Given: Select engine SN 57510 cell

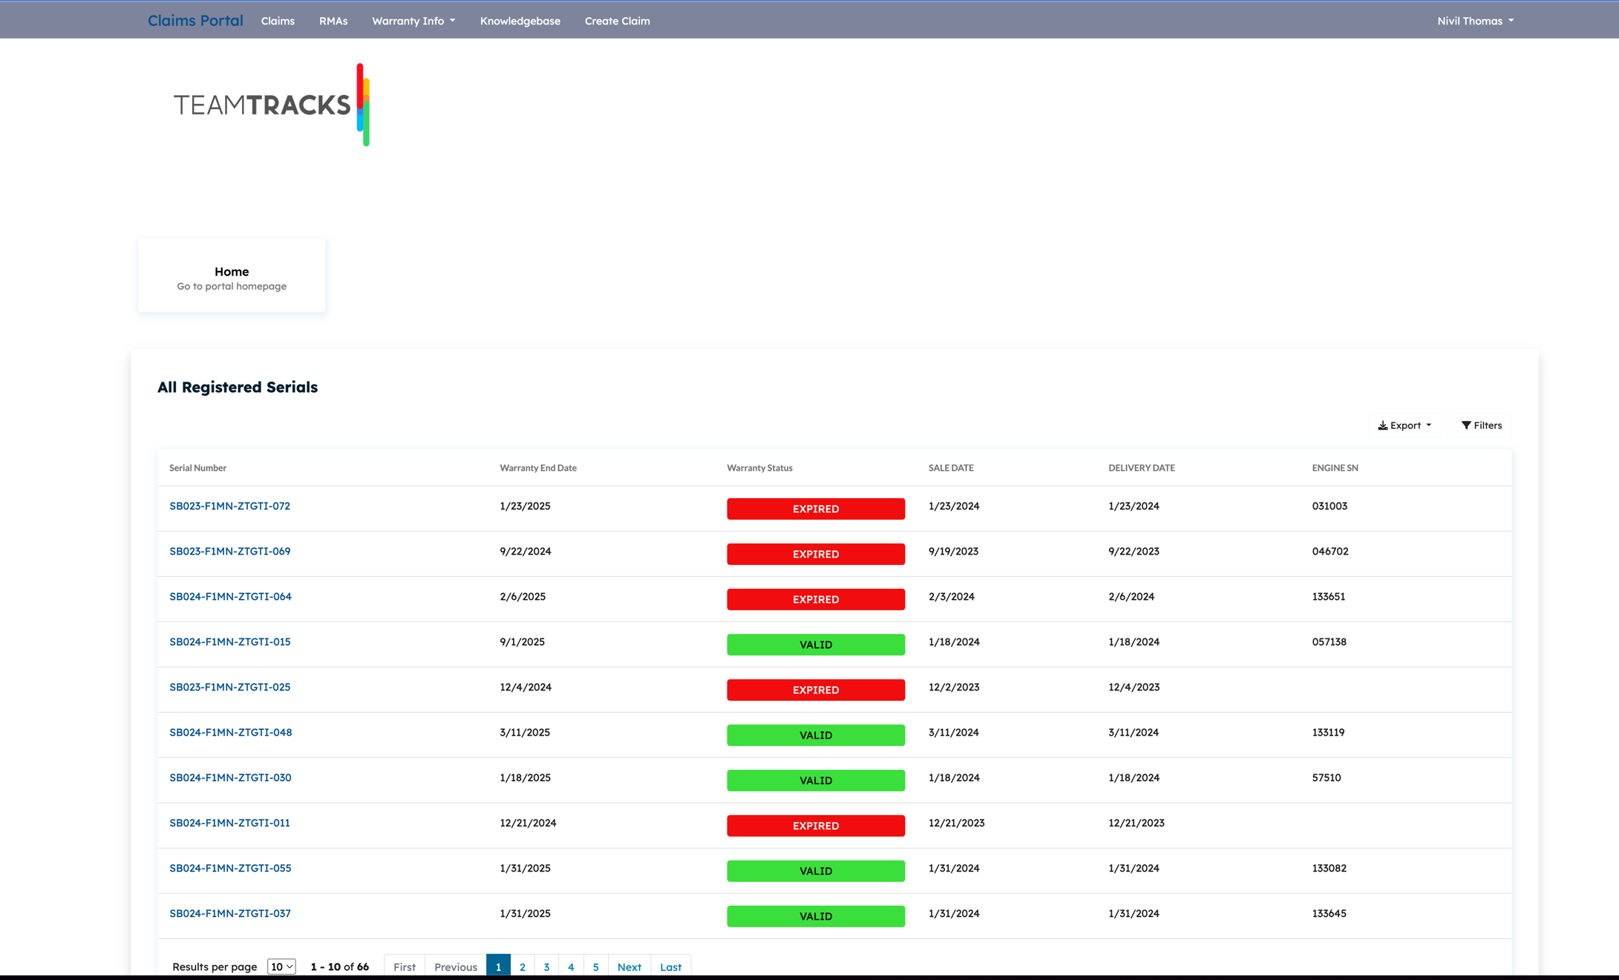Looking at the screenshot, I should click(x=1327, y=778).
